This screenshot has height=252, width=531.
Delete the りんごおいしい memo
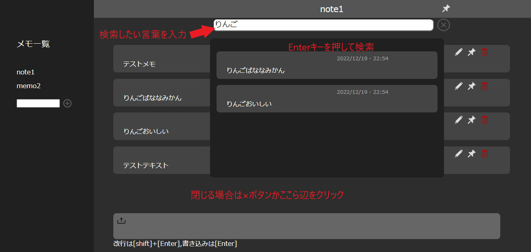point(484,120)
